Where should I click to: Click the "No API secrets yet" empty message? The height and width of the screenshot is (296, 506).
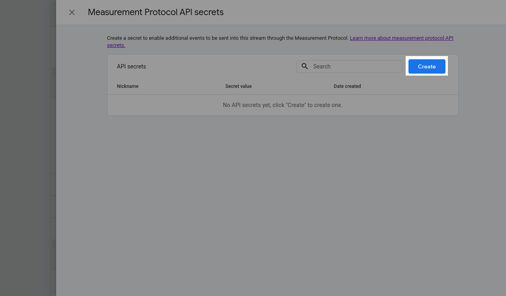[x=283, y=105]
